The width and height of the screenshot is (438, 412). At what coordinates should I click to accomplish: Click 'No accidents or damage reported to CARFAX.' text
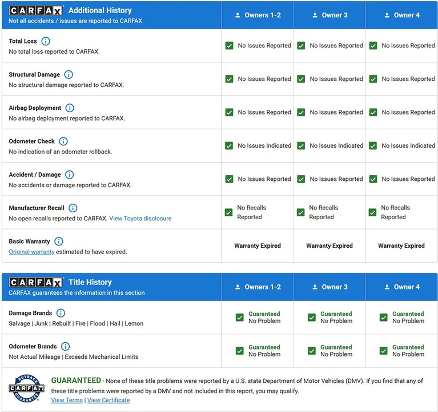(x=70, y=185)
